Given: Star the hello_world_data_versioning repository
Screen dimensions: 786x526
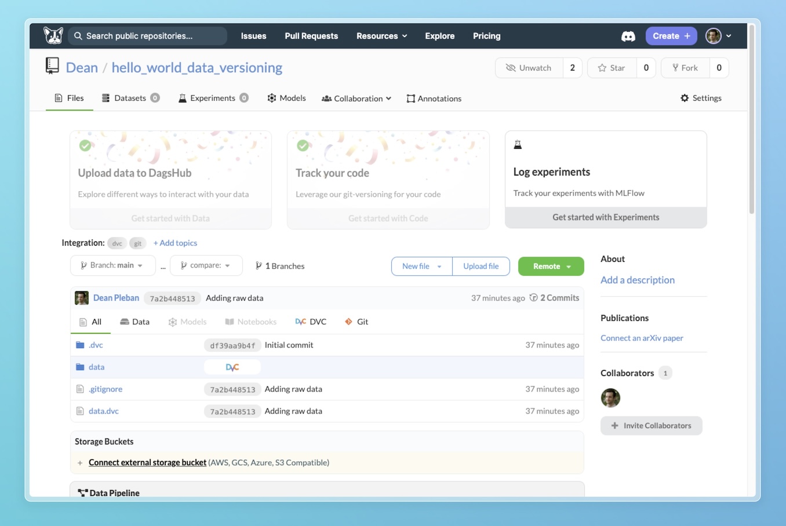Looking at the screenshot, I should [611, 67].
